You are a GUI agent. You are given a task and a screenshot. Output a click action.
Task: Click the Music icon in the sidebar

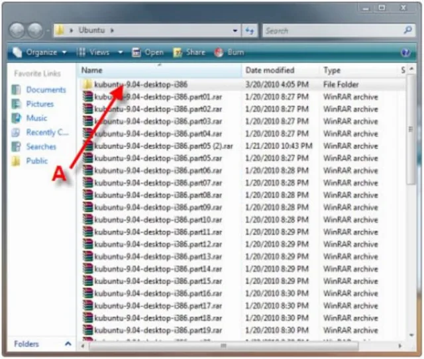tap(16, 118)
